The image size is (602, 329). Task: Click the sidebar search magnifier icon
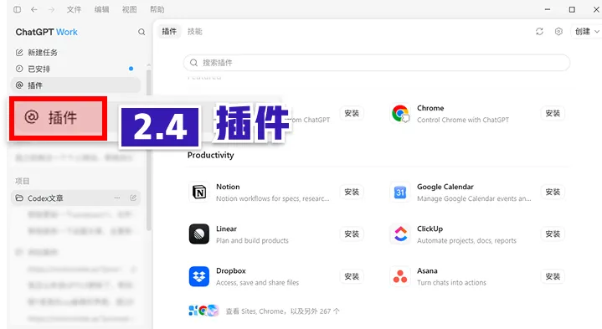[141, 32]
